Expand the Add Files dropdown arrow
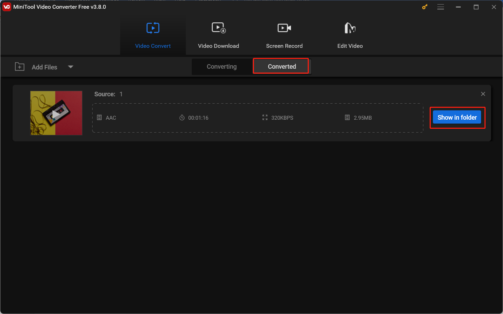Viewport: 503px width, 314px height. [x=71, y=67]
